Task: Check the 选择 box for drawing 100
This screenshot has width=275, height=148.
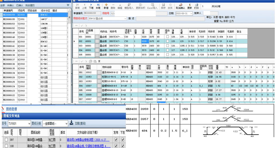Action: [x=6, y=146]
